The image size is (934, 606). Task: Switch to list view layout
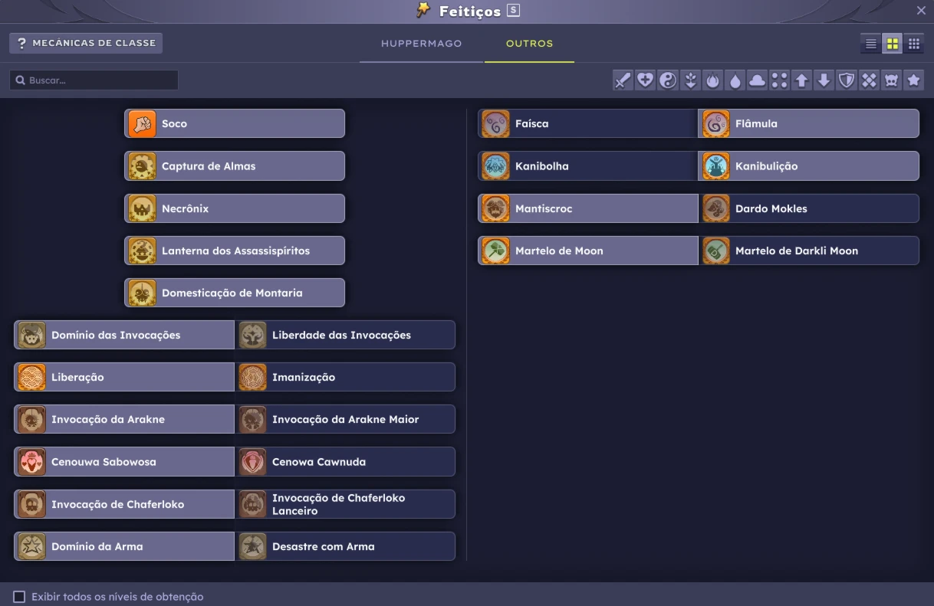point(870,44)
